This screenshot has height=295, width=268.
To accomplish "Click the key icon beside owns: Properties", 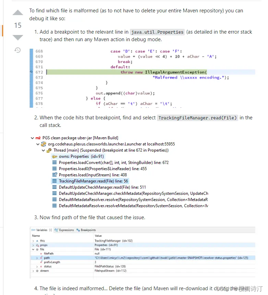I will click(54, 156).
